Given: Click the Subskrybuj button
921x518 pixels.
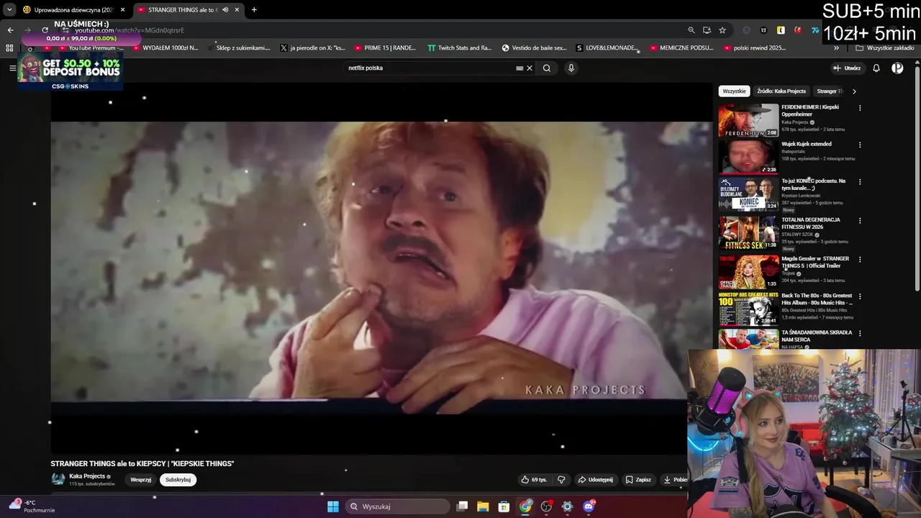Looking at the screenshot, I should click(x=178, y=480).
